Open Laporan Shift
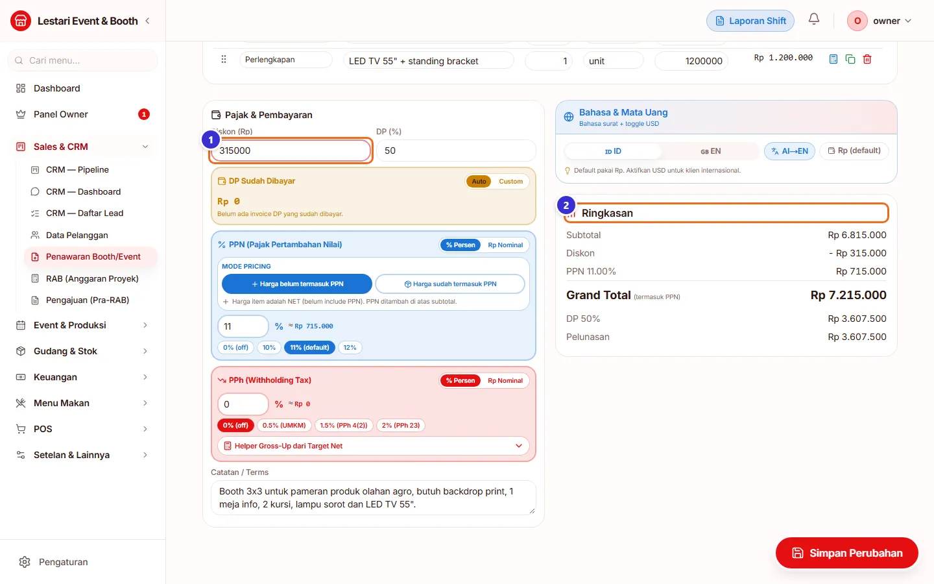The image size is (934, 584). [750, 21]
